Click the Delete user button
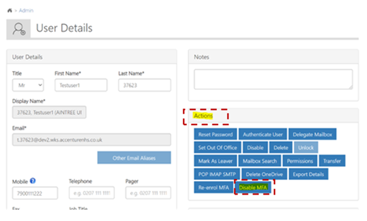This screenshot has height=221, width=367. (x=281, y=148)
